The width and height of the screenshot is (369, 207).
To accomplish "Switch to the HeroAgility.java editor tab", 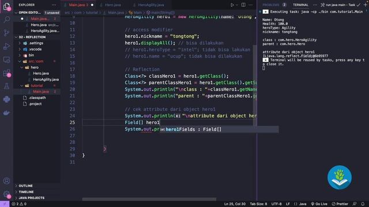I will click(151, 5).
